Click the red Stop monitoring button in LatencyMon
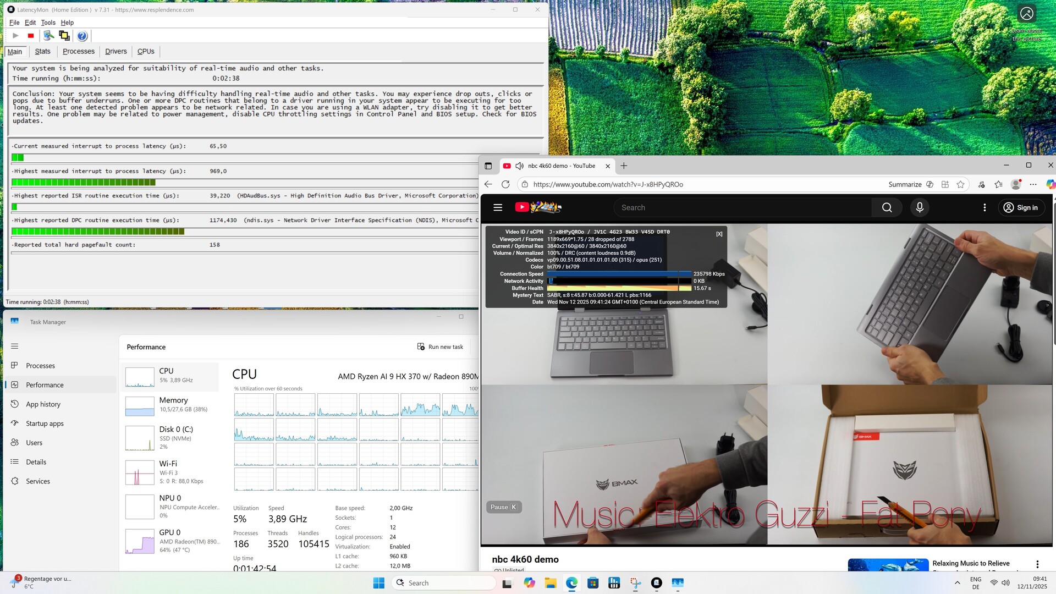1056x594 pixels. click(31, 36)
